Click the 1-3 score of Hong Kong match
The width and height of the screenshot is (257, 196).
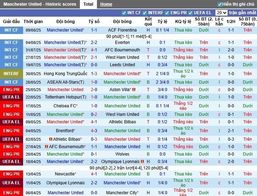[94, 74]
